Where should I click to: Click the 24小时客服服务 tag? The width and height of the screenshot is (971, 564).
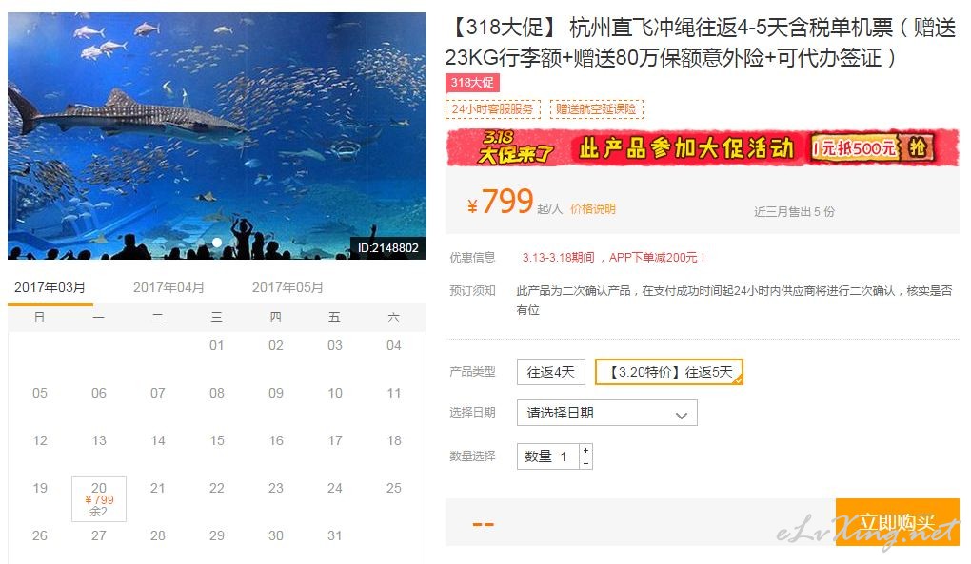tap(493, 108)
